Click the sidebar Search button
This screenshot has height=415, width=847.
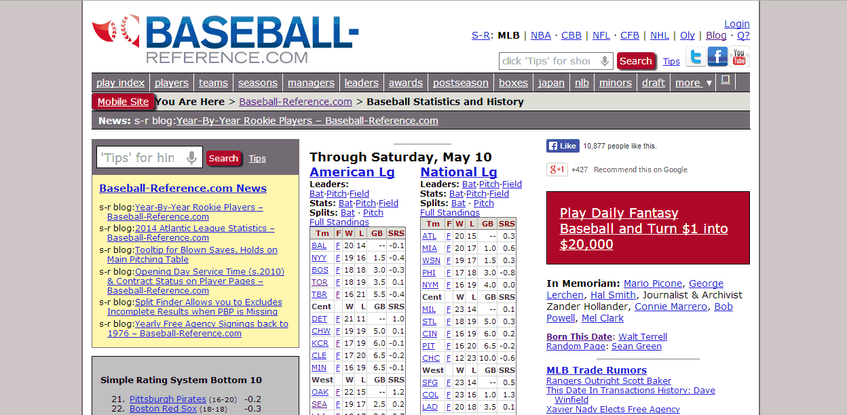click(223, 158)
